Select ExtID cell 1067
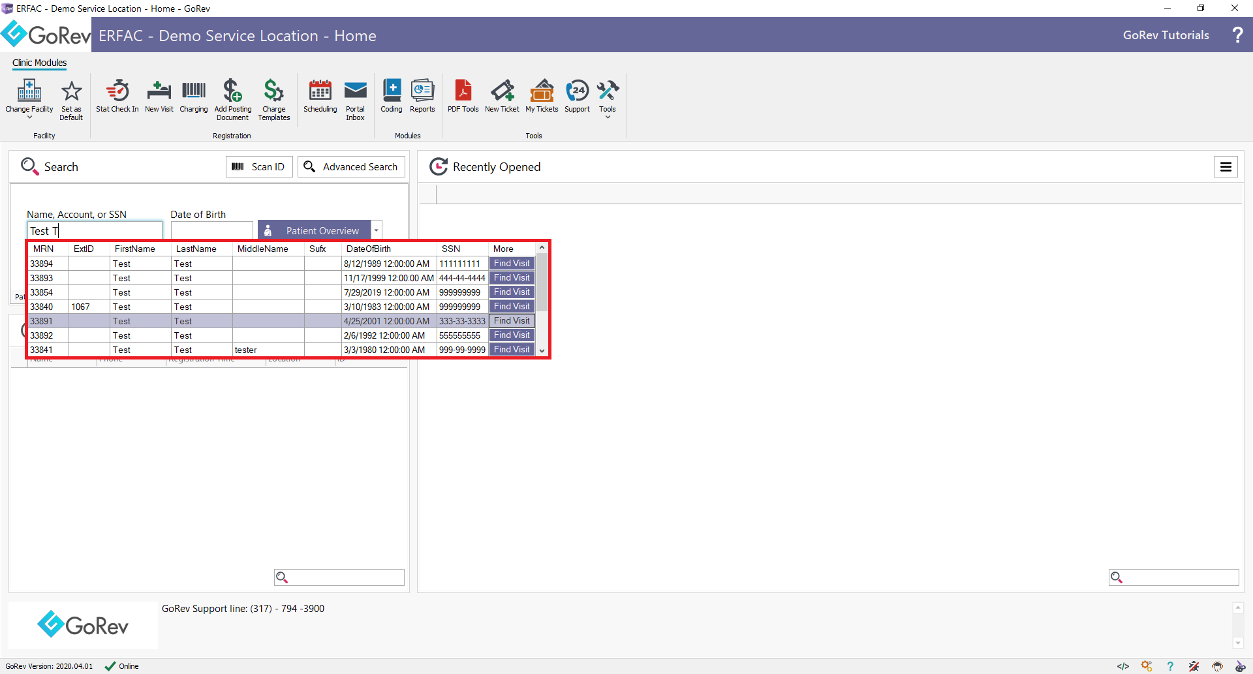This screenshot has width=1253, height=674. [x=89, y=307]
